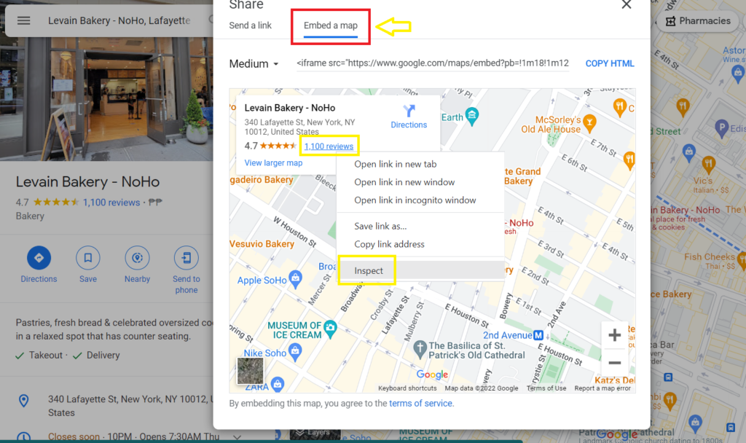Zoom in on the embedded map
Screen dimensions: 746x443
pos(614,335)
